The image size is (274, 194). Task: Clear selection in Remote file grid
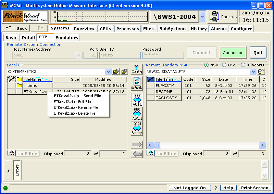tap(151, 79)
